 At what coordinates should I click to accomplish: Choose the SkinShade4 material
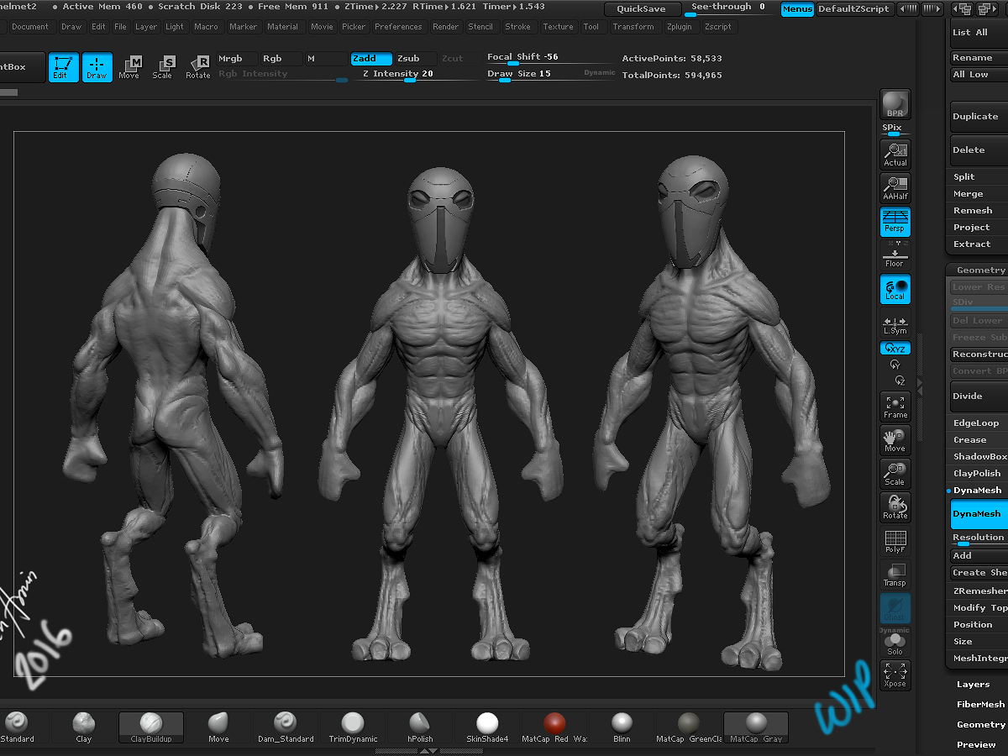[487, 727]
